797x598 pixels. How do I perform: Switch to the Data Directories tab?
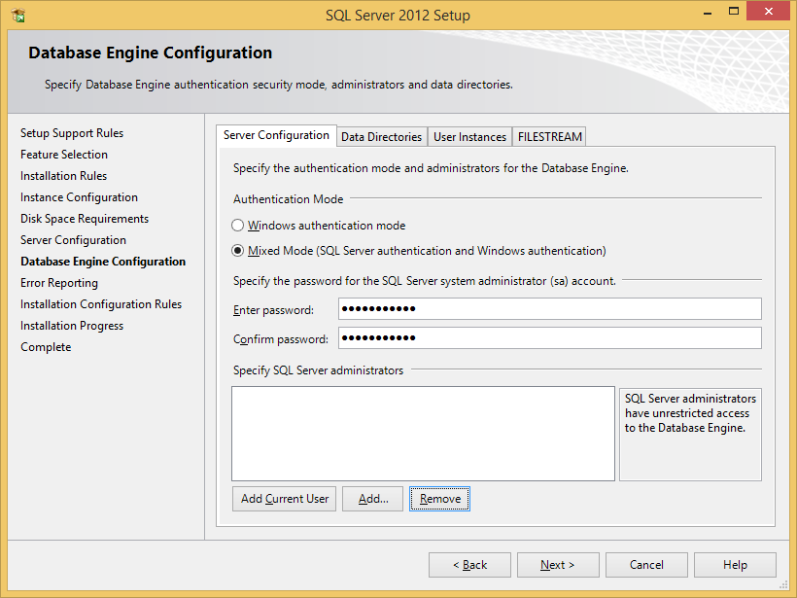pos(382,137)
